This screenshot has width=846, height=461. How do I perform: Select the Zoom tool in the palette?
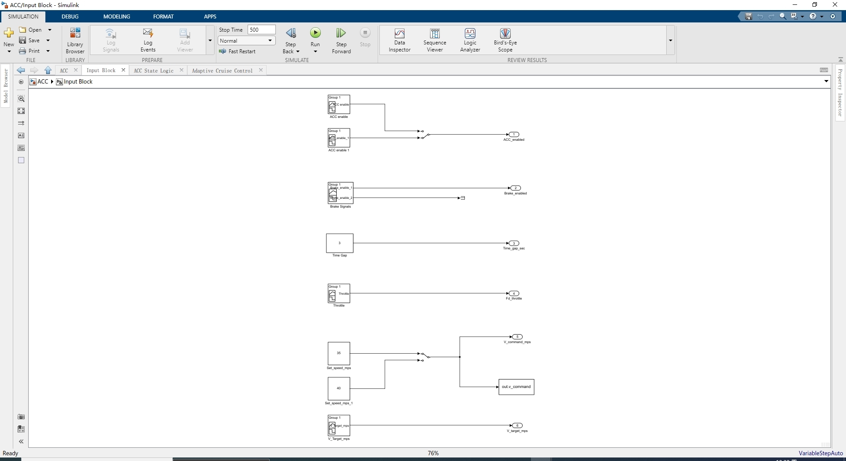(21, 99)
